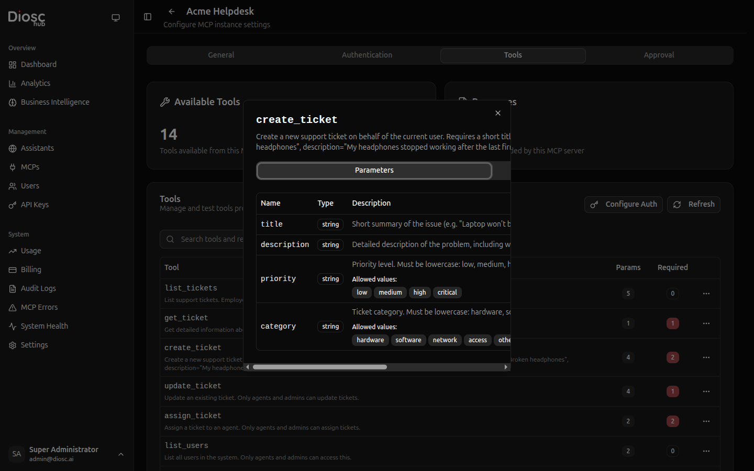
Task: Click the Configure Auth button
Action: (x=623, y=204)
